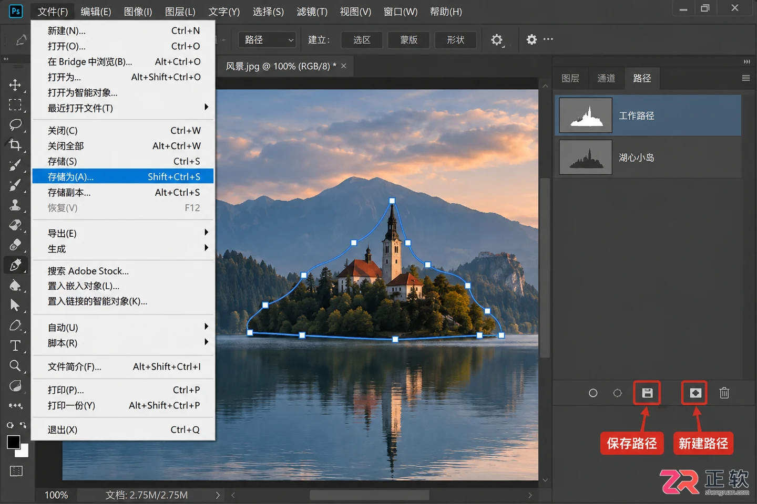Viewport: 757px width, 504px height.
Task: Open the first gear settings in options bar
Action: (x=497, y=40)
